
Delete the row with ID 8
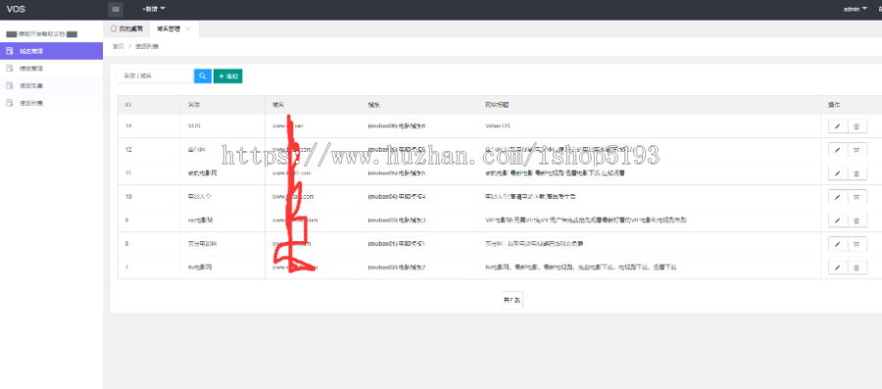pyautogui.click(x=857, y=244)
